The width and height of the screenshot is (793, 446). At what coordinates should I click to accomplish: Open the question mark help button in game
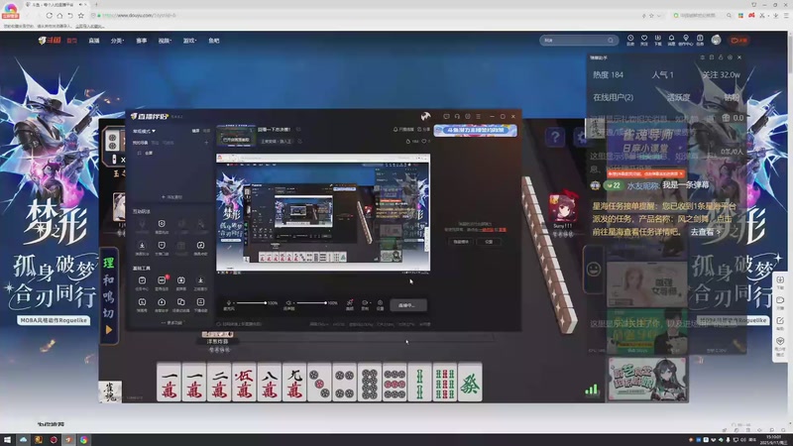(555, 137)
